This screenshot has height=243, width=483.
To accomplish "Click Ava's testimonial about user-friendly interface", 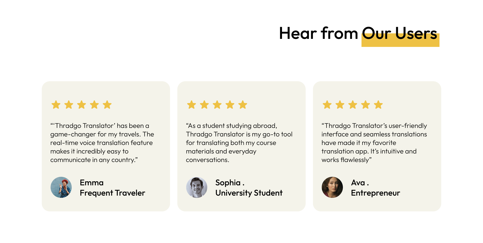I will coord(374,143).
